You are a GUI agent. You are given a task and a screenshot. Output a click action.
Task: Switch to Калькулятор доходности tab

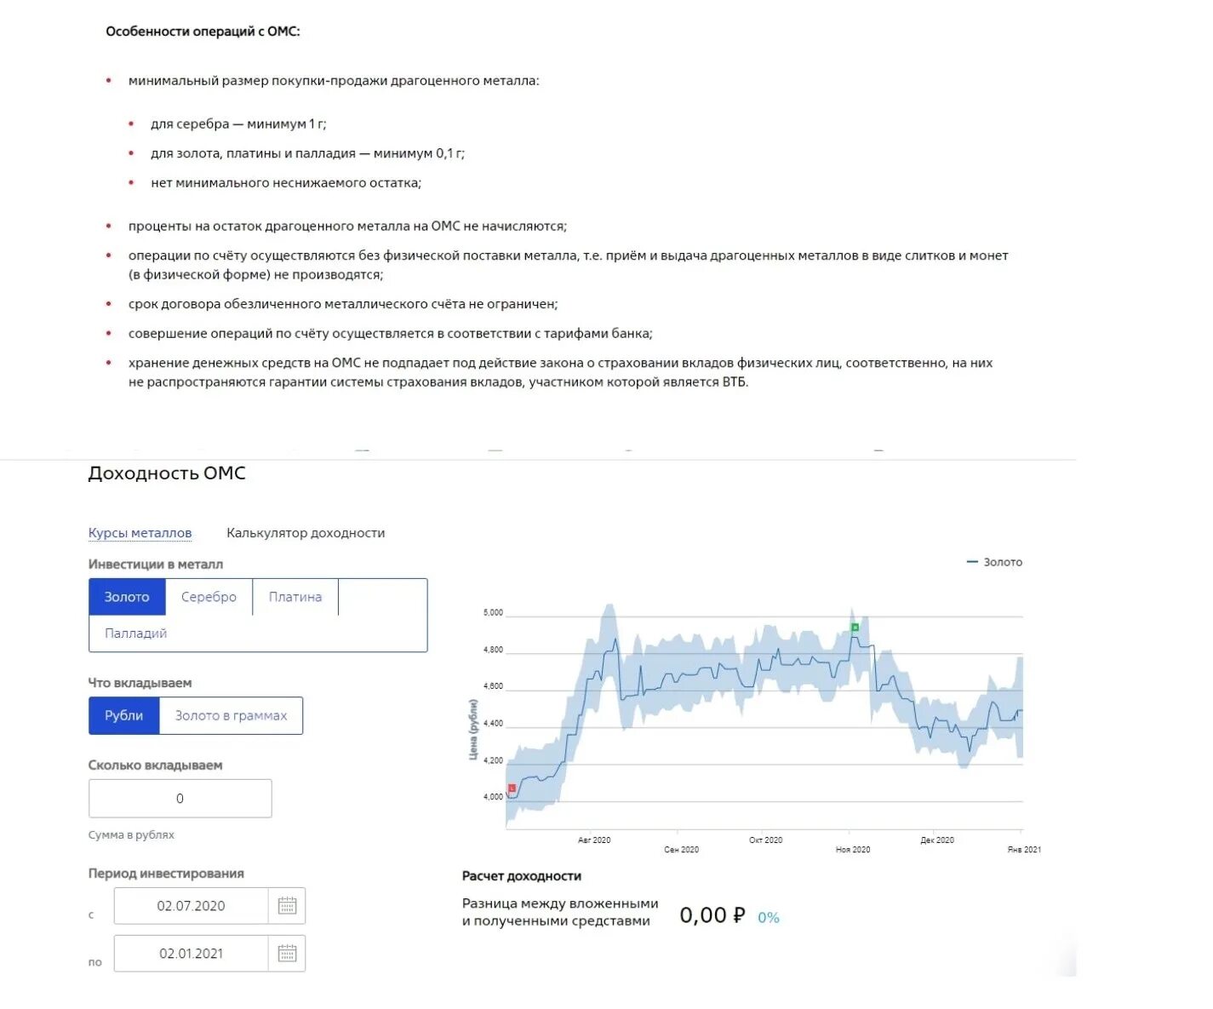306,533
